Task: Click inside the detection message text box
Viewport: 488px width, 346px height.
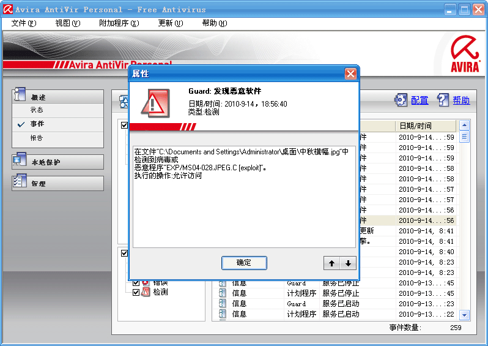Action: 244,197
